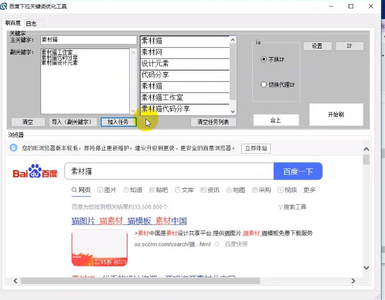The width and height of the screenshot is (385, 300).
Task: Click 副关键字 box scroll-up arrow
Action: pos(133,52)
